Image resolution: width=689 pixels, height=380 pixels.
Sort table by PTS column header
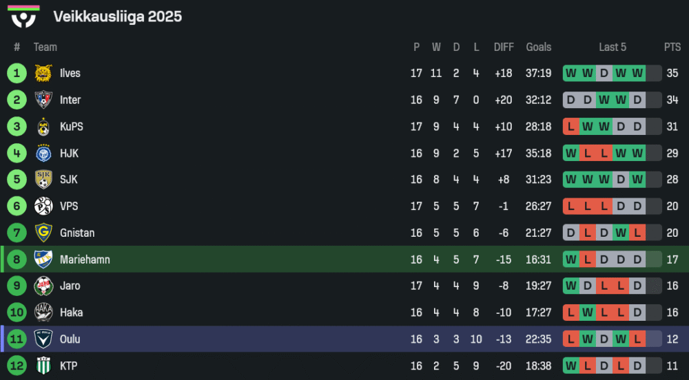click(x=672, y=47)
